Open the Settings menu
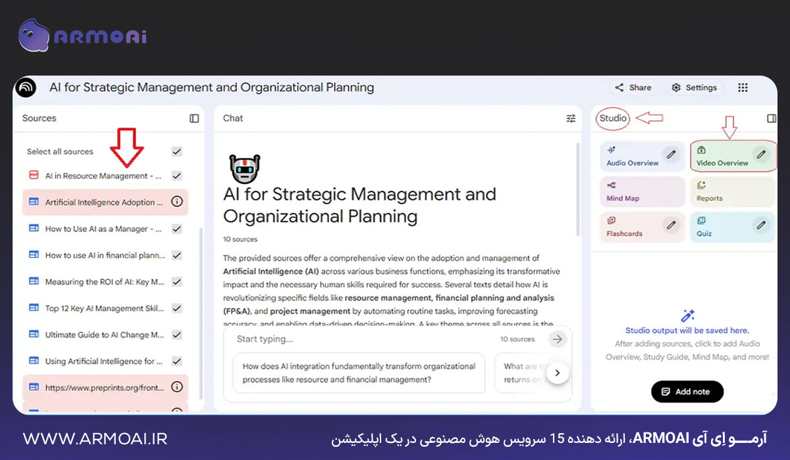Viewport: 790px width, 460px height. (695, 88)
